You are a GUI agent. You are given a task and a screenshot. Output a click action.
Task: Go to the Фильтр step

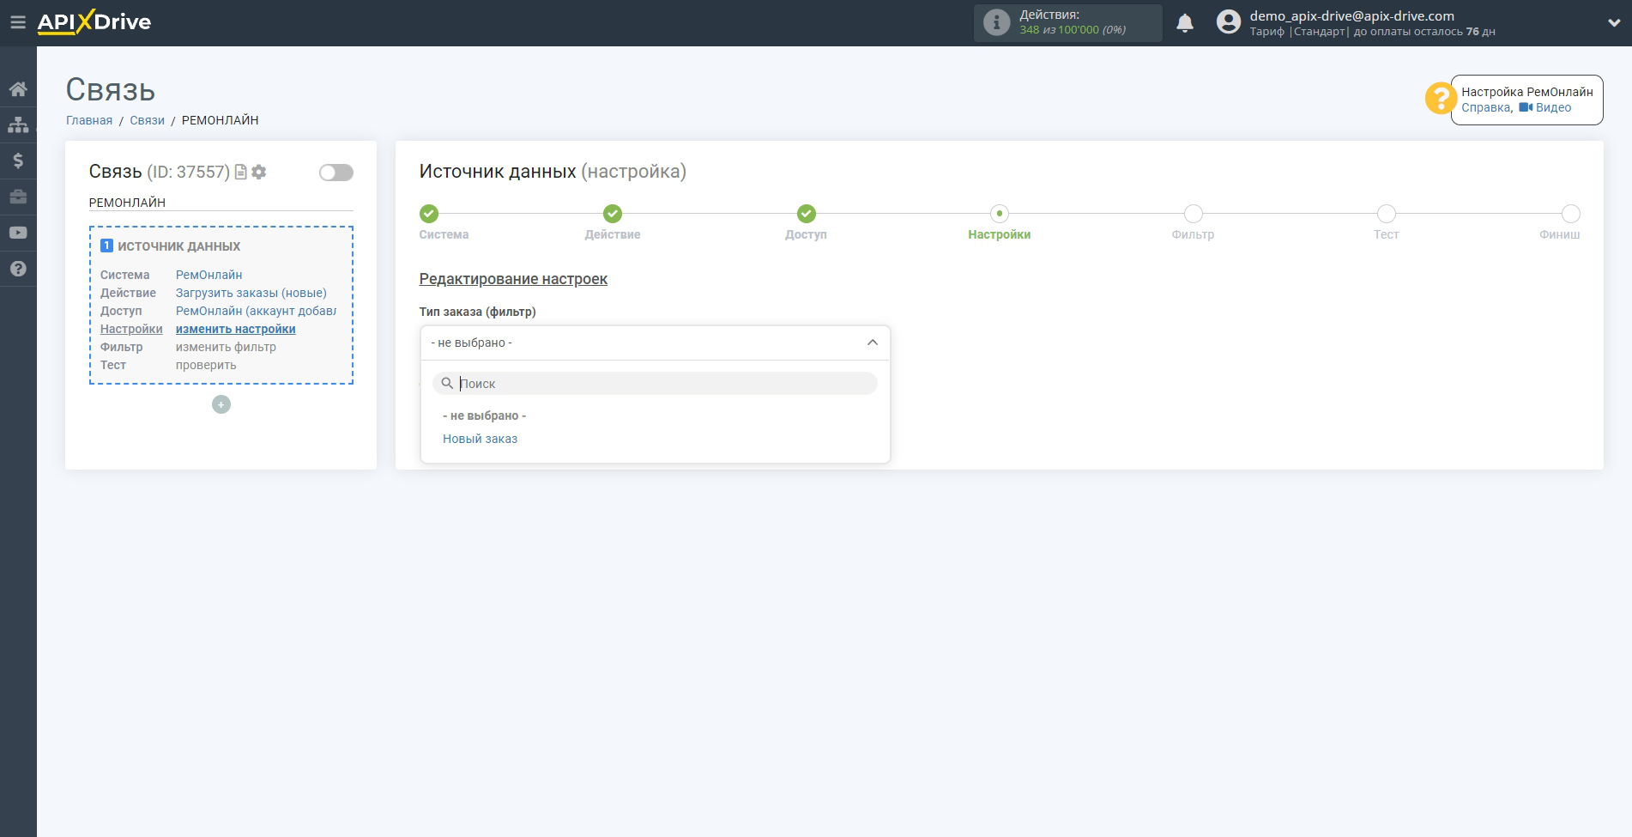click(1193, 214)
